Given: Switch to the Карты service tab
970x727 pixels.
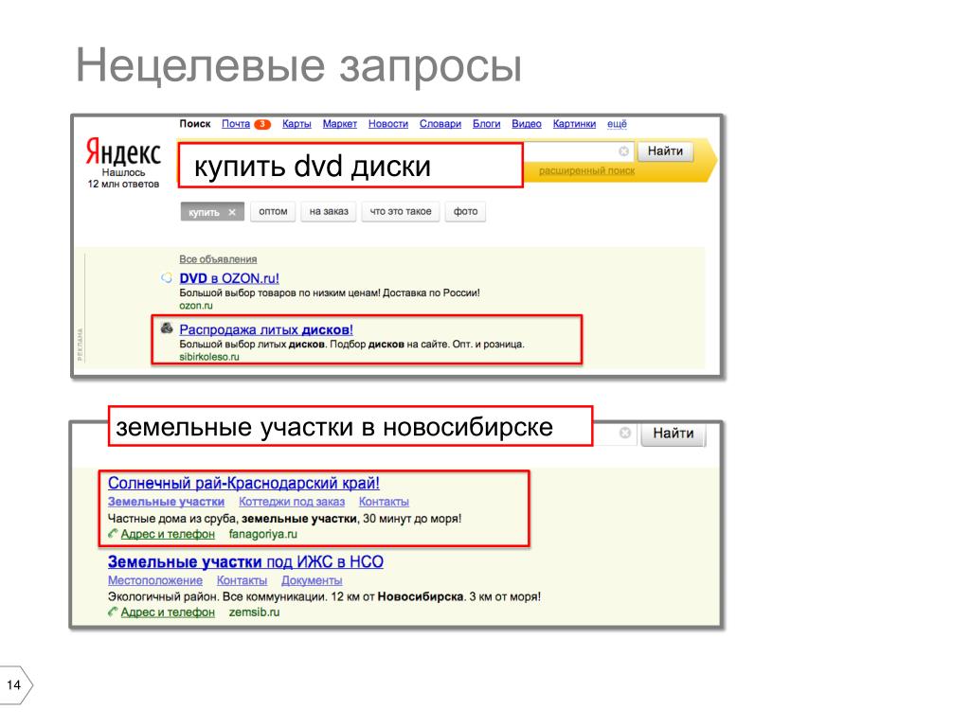Looking at the screenshot, I should 296,124.
